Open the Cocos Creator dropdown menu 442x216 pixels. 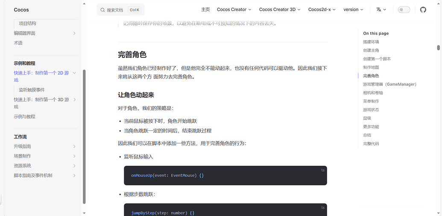pos(234,9)
